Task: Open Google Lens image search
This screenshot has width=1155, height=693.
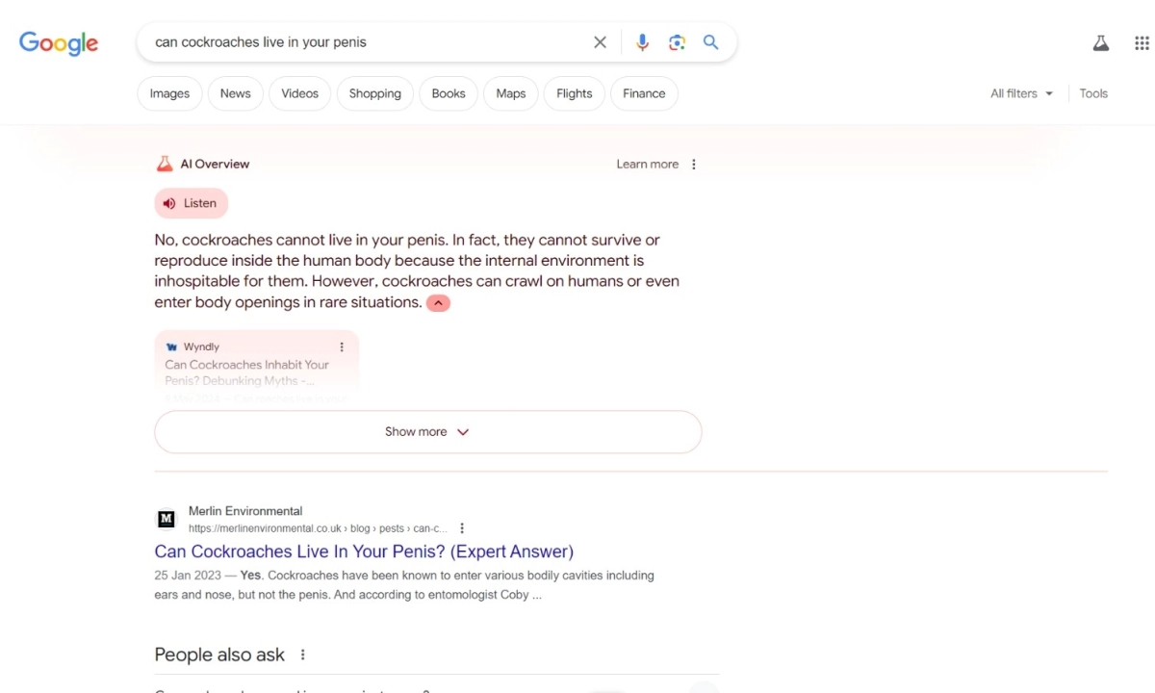Action: coord(677,42)
